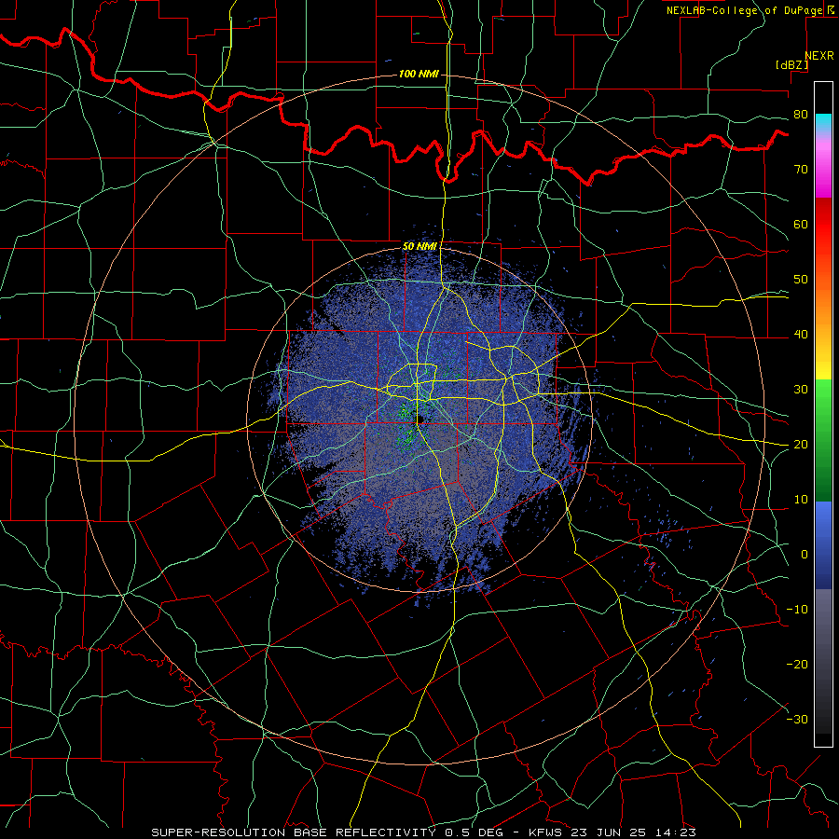Click the -30 value on dBZ scale
The width and height of the screenshot is (839, 839).
[797, 719]
